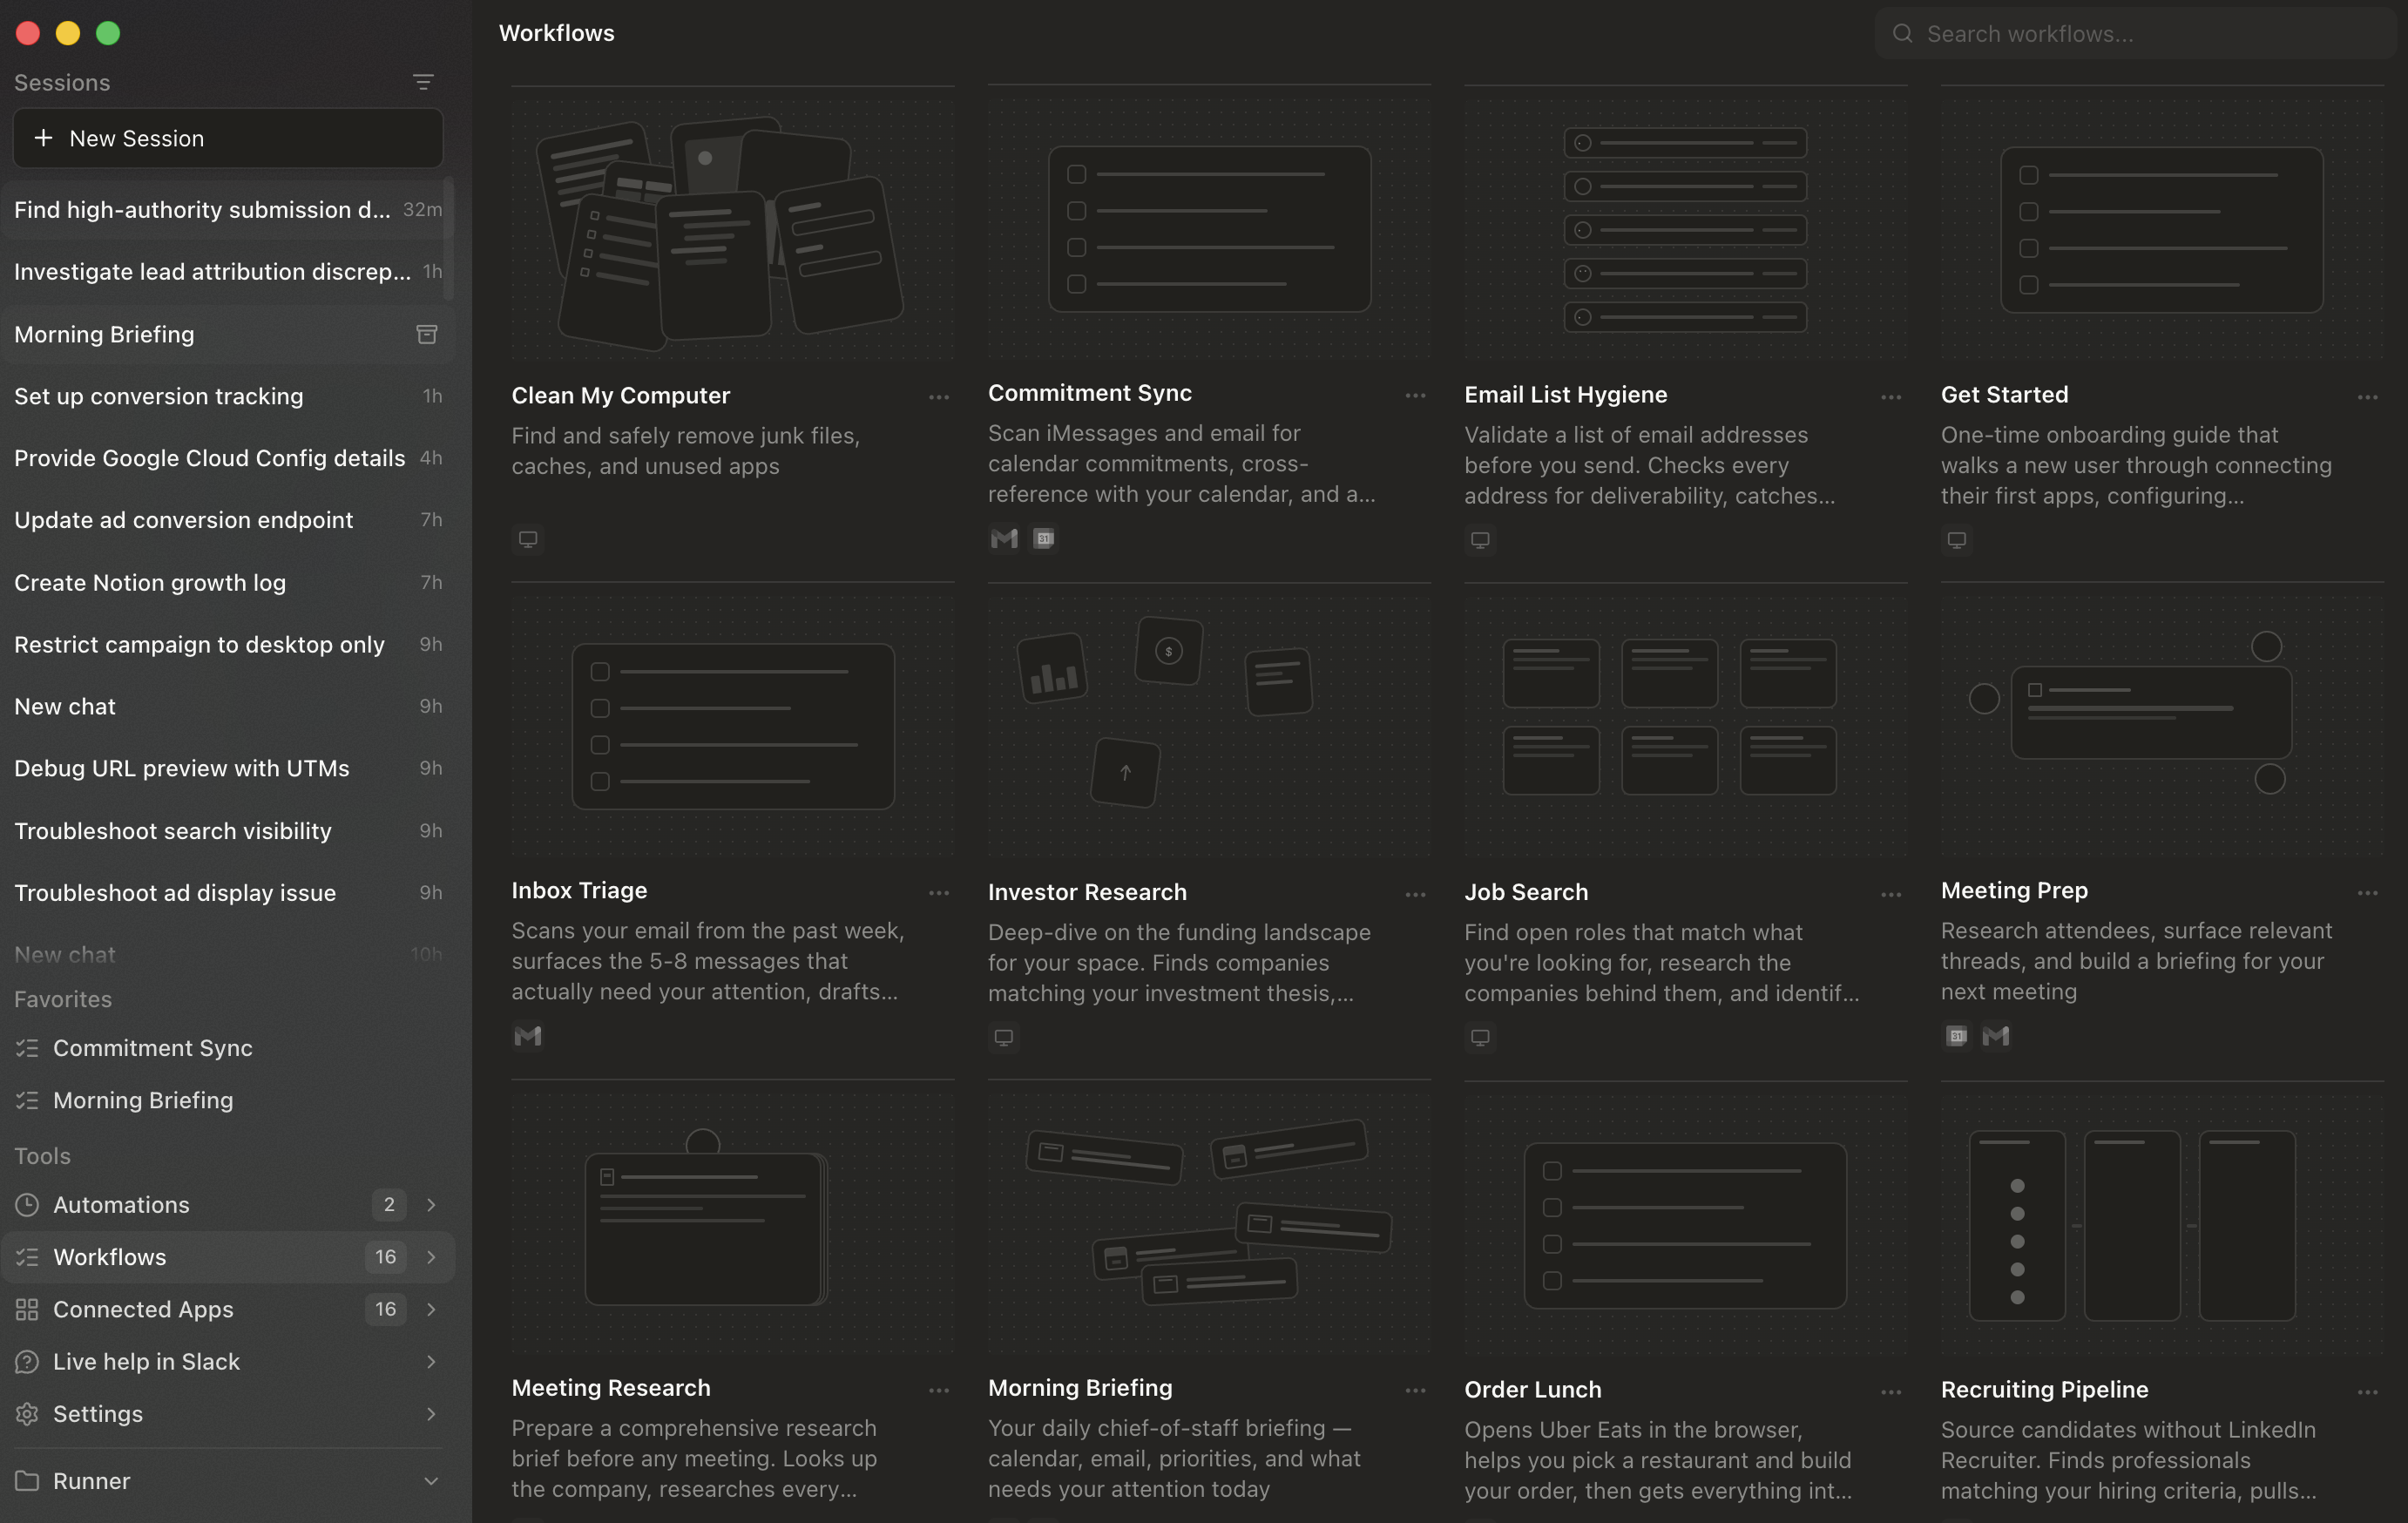The image size is (2408, 1523).
Task: Click the Search workflows input field
Action: (x=2140, y=34)
